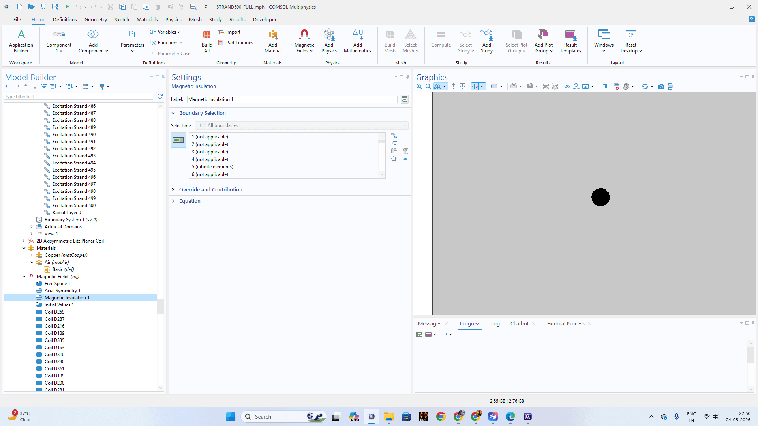
Task: Expand the Override and Contribution section
Action: click(173, 190)
